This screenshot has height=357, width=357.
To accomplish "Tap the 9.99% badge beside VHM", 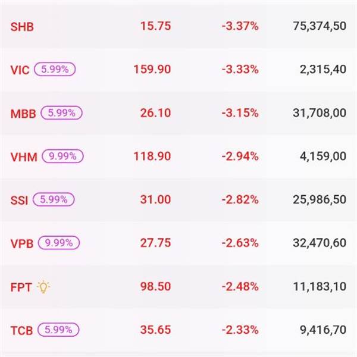I will tap(62, 156).
